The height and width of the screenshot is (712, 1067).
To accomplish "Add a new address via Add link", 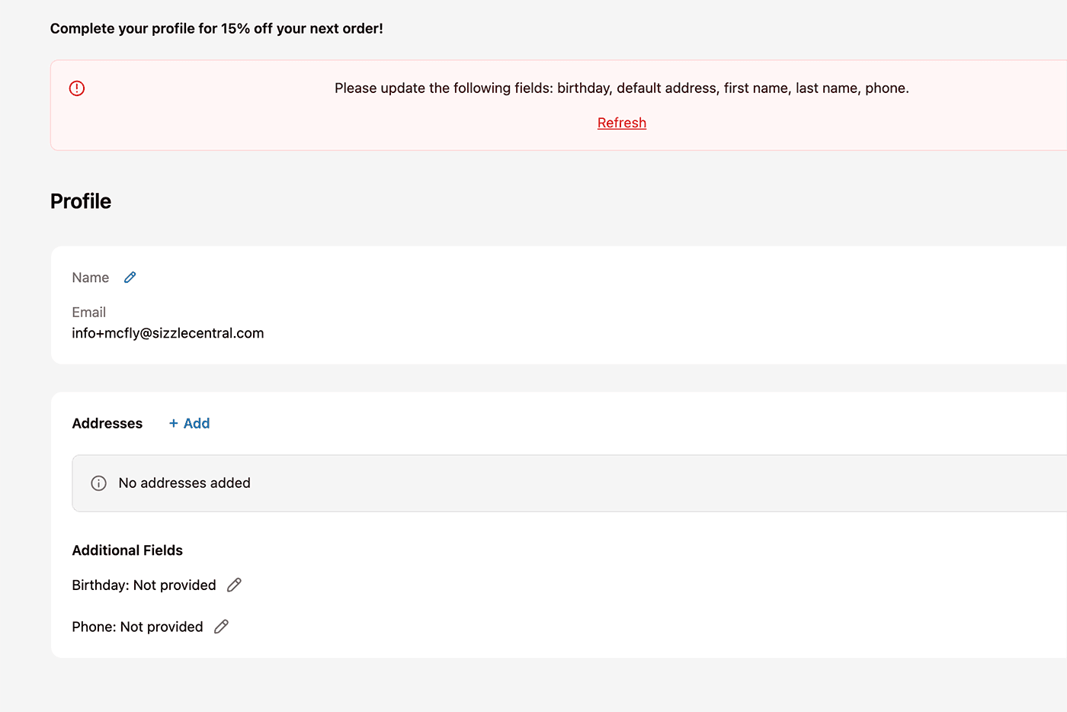I will [x=190, y=423].
